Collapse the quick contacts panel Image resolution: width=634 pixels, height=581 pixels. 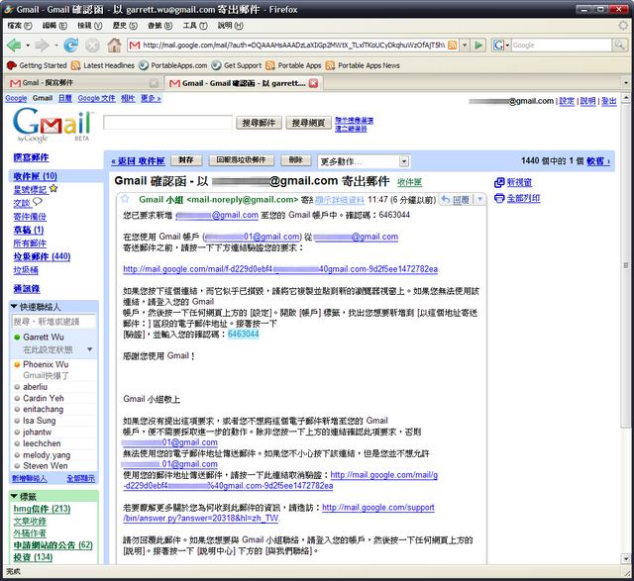point(14,307)
